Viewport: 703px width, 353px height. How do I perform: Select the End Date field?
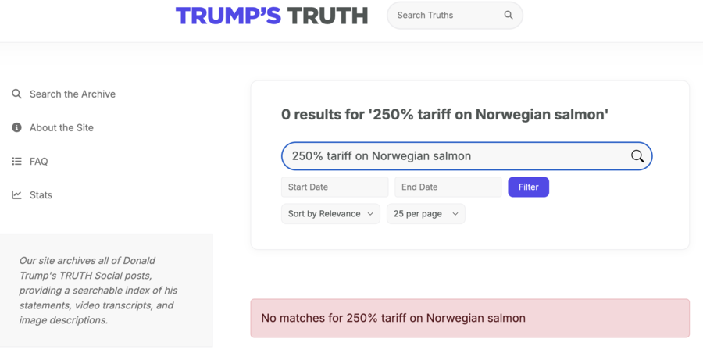coord(448,187)
